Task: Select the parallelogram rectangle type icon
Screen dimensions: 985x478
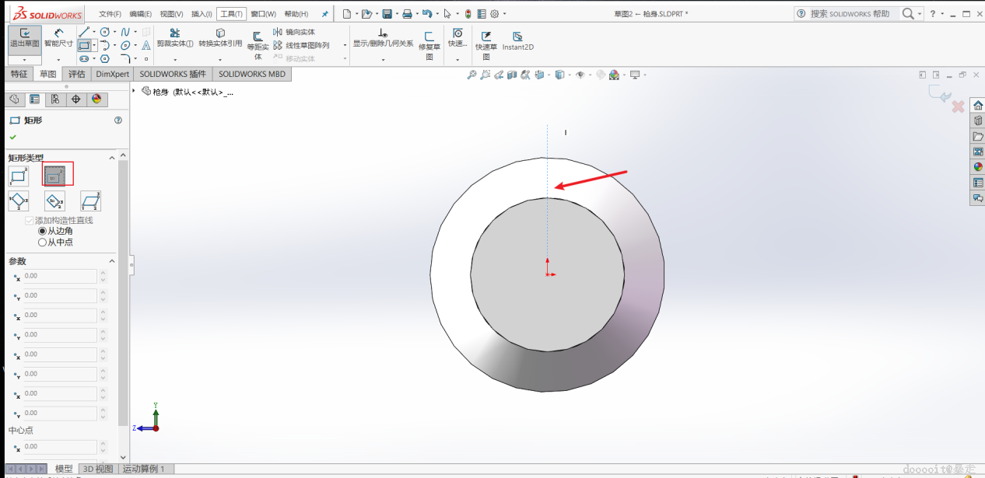Action: [x=91, y=201]
